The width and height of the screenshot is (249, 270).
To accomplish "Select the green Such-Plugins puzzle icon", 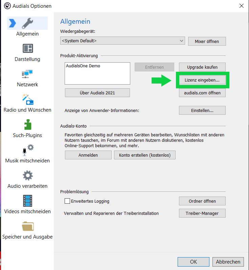I will pos(27,125).
